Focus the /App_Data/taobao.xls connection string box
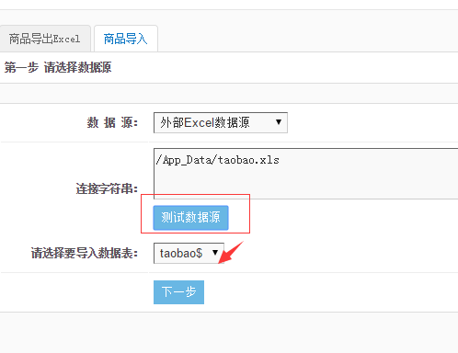 coord(305,174)
